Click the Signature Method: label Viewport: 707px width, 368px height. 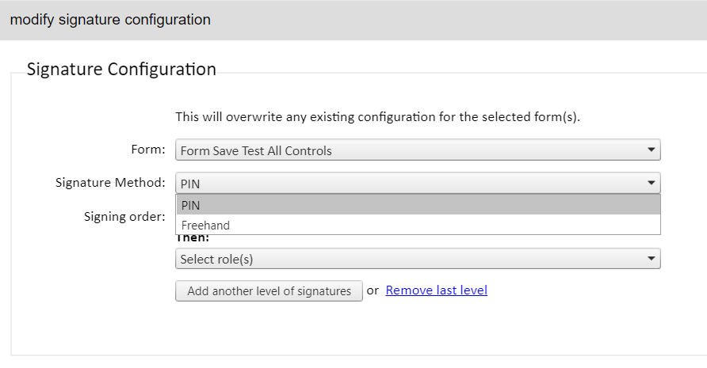pos(110,183)
